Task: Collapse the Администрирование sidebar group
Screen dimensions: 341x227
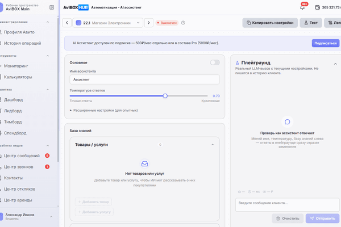Action: (x=48, y=22)
